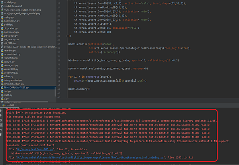Open scipy-1.py in the project tree

tap(9, 62)
